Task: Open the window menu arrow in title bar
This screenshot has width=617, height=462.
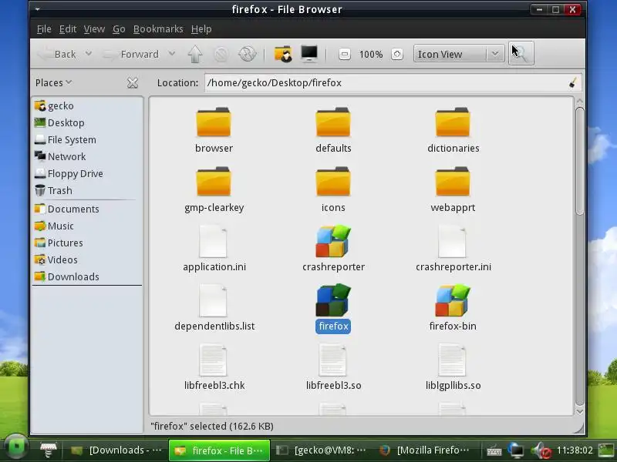Action: [x=37, y=9]
